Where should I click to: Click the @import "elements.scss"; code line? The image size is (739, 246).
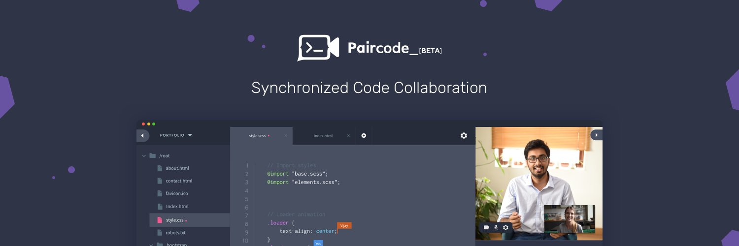(303, 182)
